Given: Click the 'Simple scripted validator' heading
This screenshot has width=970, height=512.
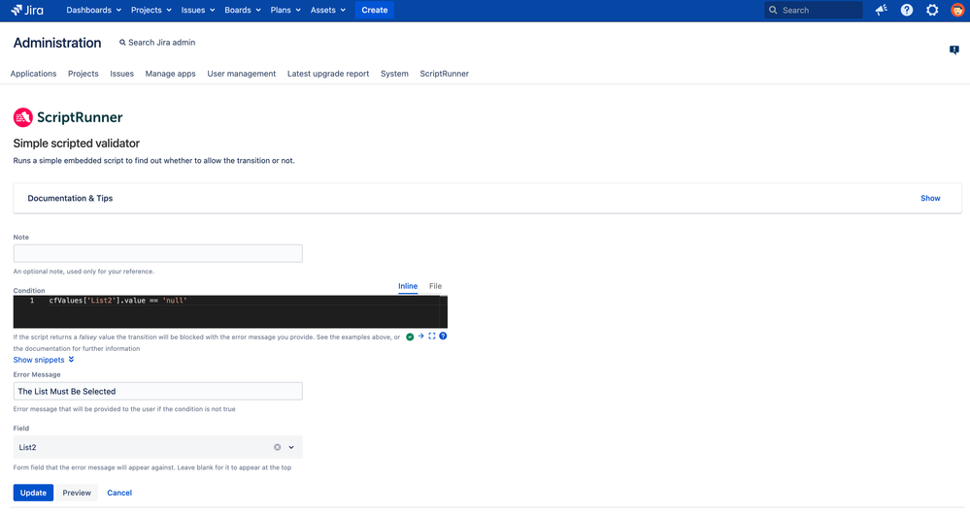Looking at the screenshot, I should pyautogui.click(x=76, y=144).
